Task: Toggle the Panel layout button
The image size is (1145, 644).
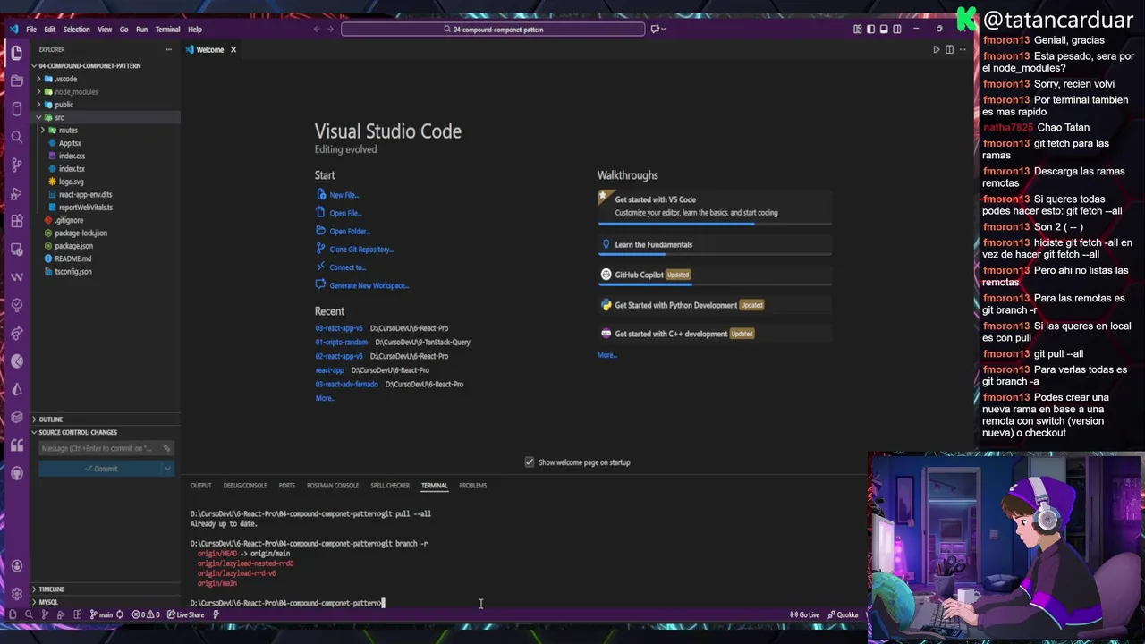Action: (x=884, y=29)
